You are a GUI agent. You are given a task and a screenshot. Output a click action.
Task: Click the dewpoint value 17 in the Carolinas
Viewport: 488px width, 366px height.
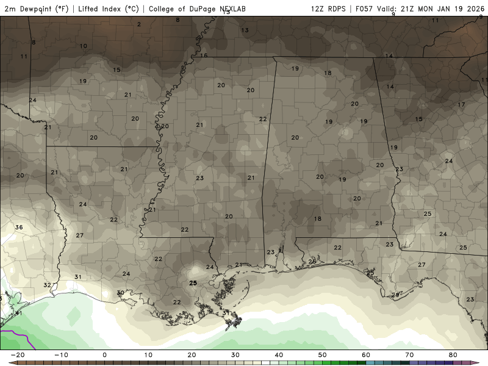[461, 104]
